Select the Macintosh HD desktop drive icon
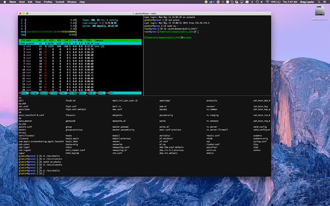 pos(319,11)
